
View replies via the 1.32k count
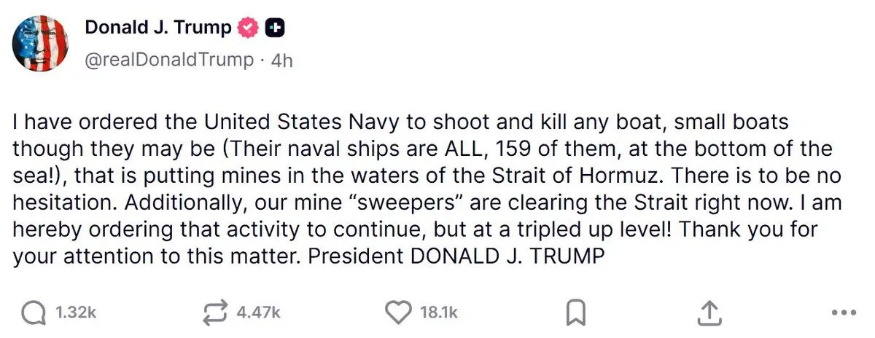[76, 313]
